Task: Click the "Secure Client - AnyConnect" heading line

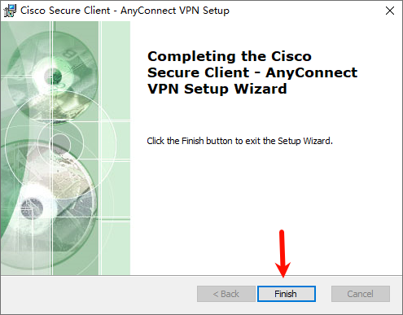Action: [252, 72]
